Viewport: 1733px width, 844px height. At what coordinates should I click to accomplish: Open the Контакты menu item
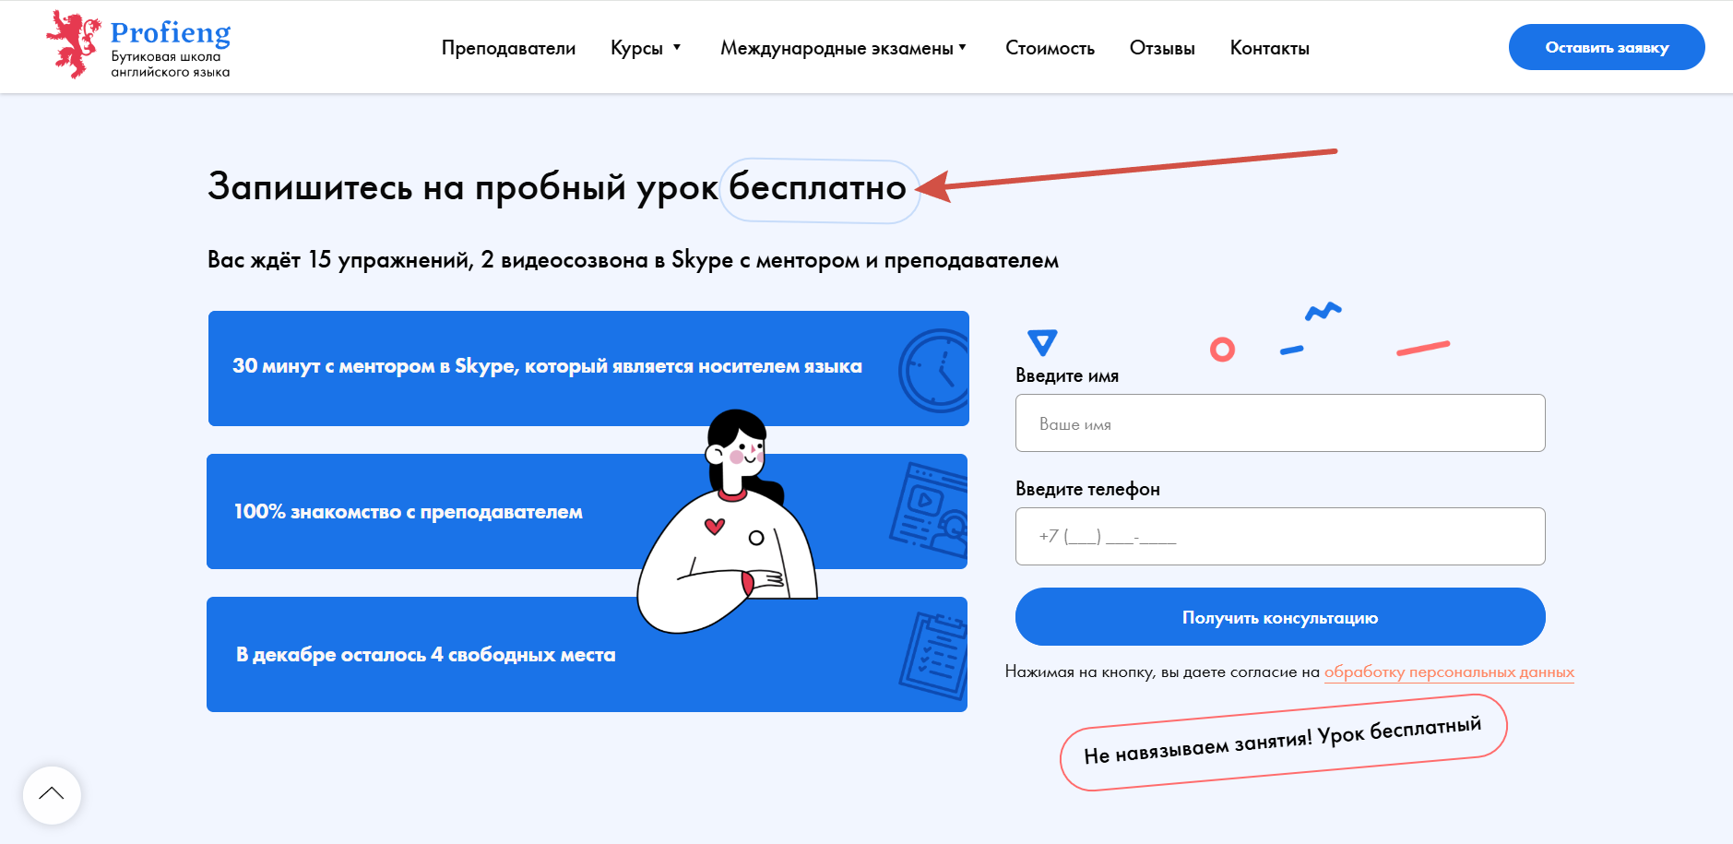point(1269,48)
